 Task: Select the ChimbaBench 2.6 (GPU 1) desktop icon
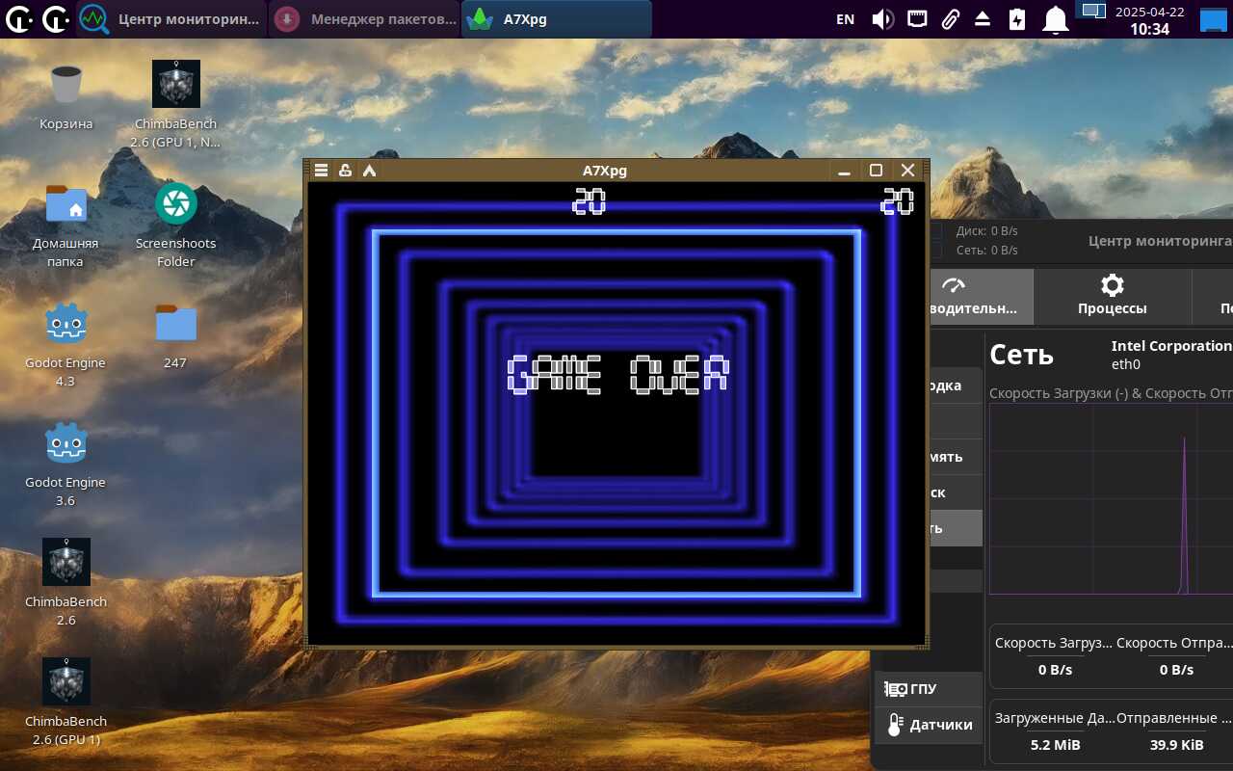[x=66, y=703]
